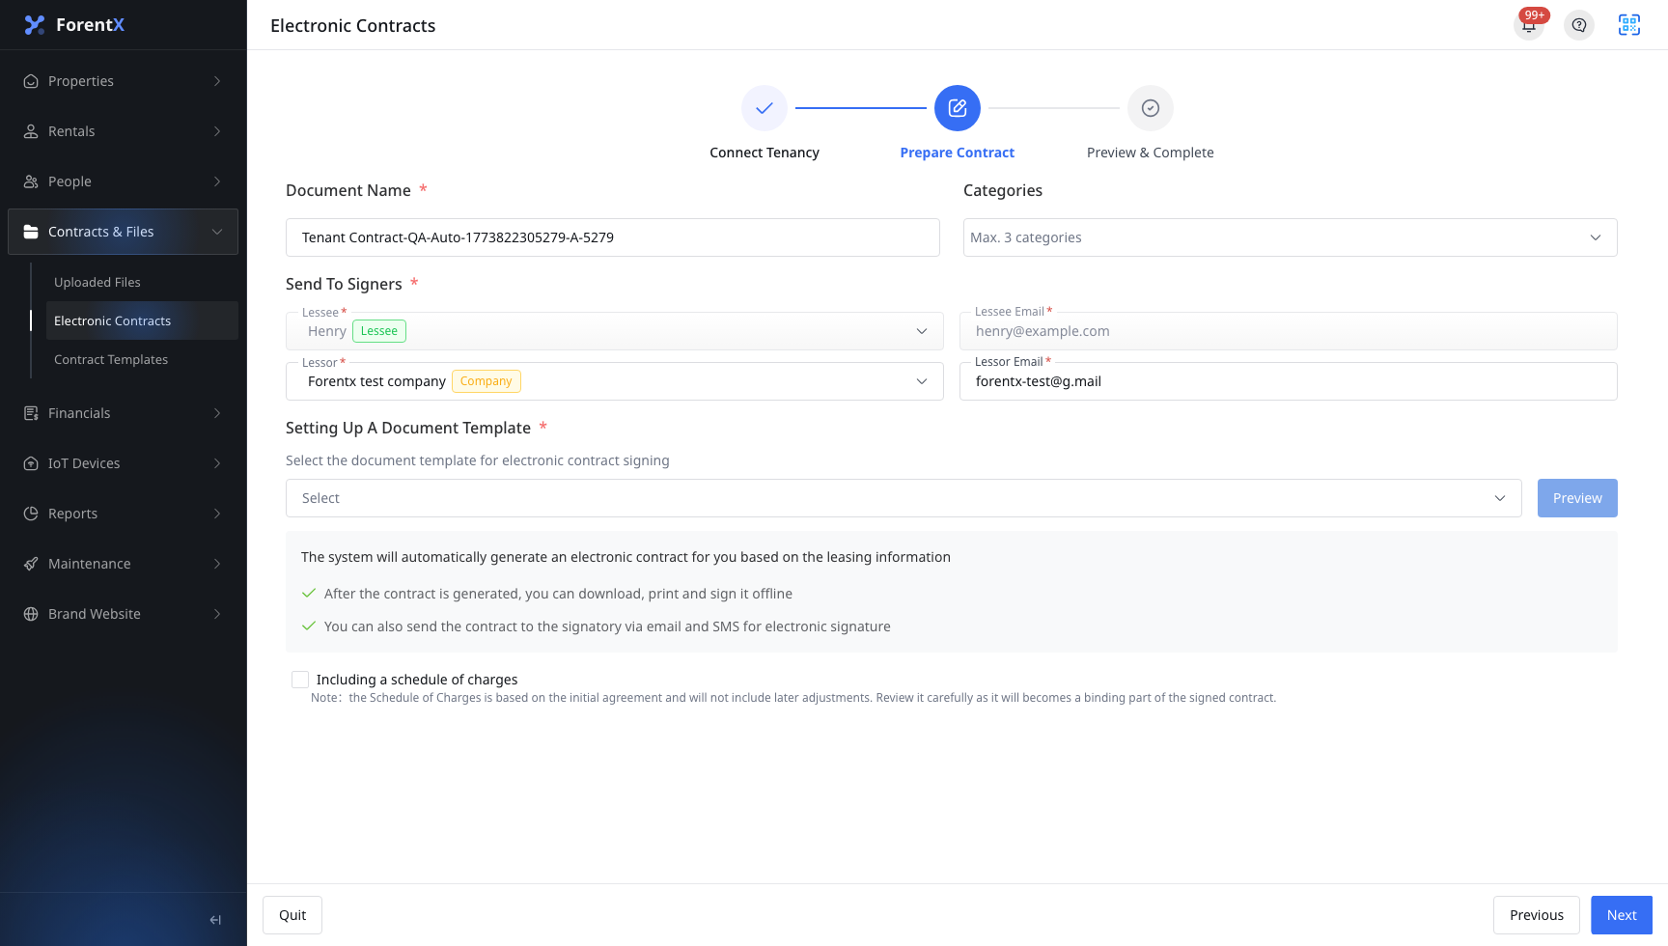Screen dimensions: 1668x946
Task: Expand the Financials menu chevron
Action: coord(217,413)
